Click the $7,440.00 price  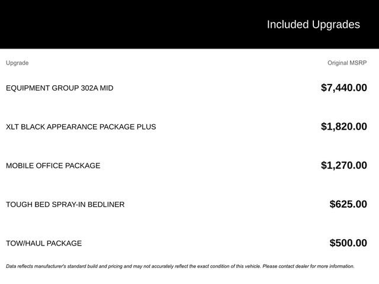(x=343, y=88)
